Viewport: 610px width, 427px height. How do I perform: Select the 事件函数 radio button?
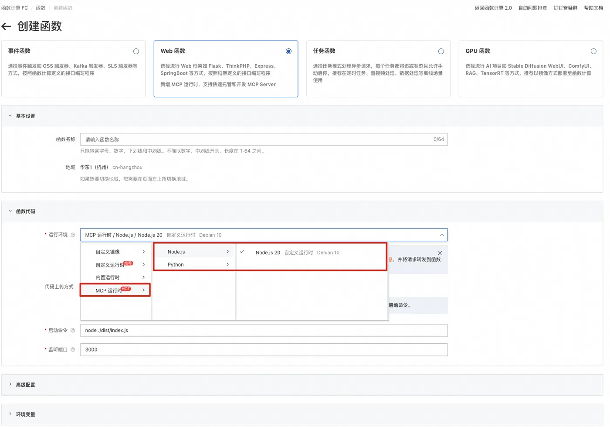pos(136,51)
